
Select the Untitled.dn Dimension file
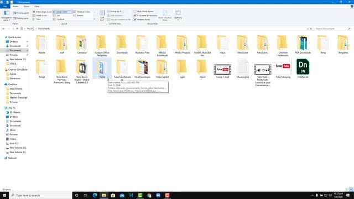[x=303, y=69]
